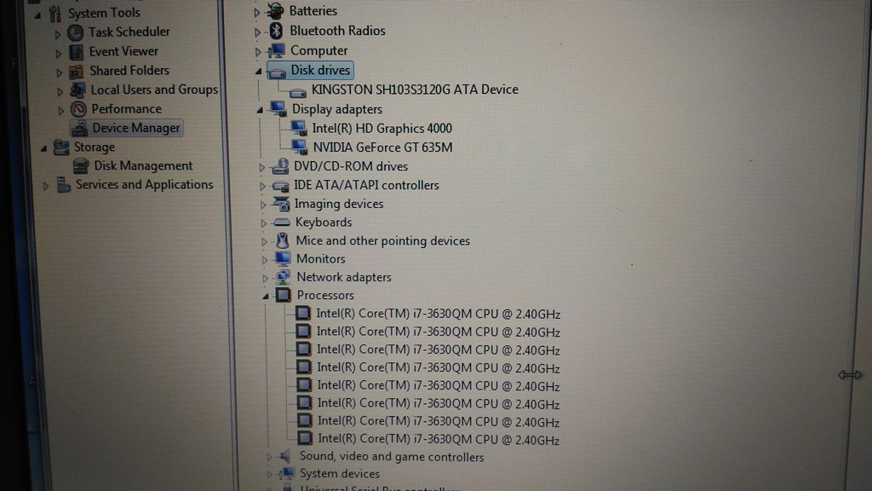Collapse the Processors category
Screen dimensions: 872x491
(x=265, y=295)
